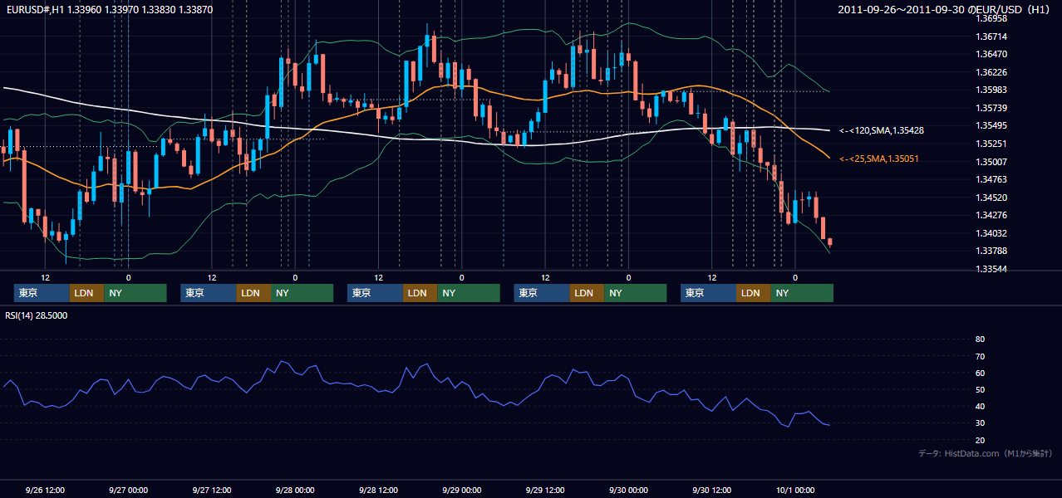
Task: Click the LDN session block for 9/28
Action: tap(420, 293)
